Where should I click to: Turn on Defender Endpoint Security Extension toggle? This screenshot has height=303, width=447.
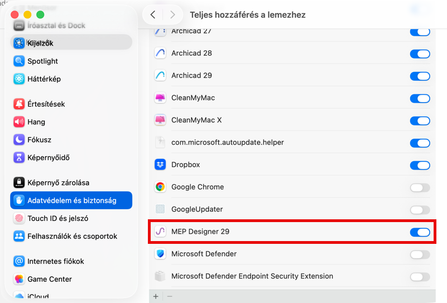420,276
